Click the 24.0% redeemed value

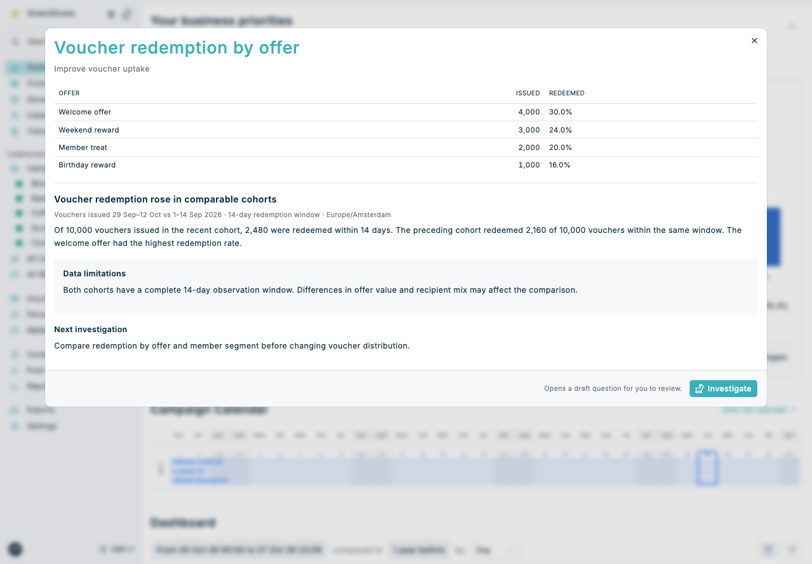pyautogui.click(x=561, y=130)
